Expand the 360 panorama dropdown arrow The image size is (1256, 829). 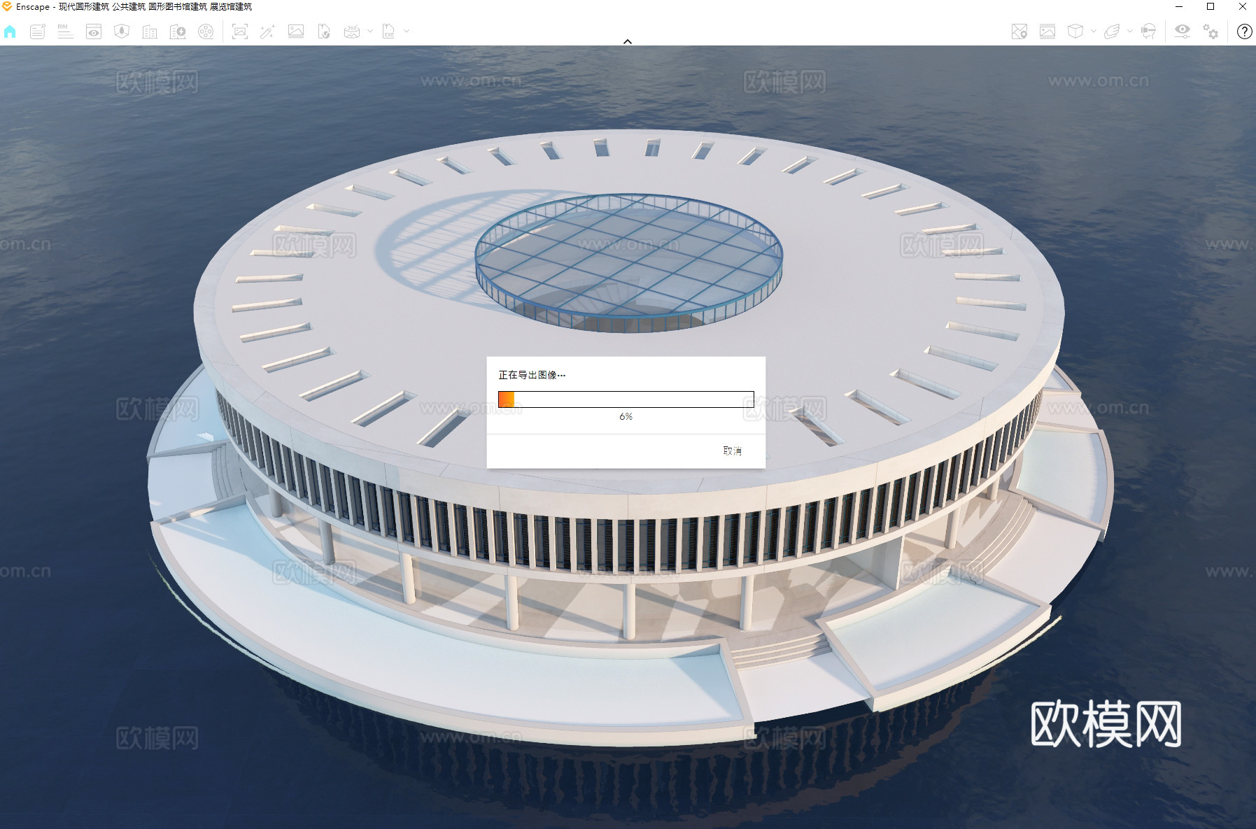370,31
